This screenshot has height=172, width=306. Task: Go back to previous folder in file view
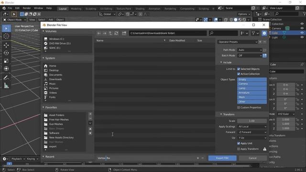pos(99,33)
